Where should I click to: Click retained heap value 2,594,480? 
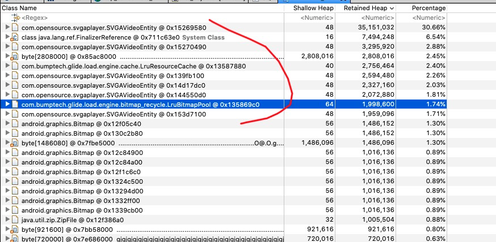(x=379, y=76)
